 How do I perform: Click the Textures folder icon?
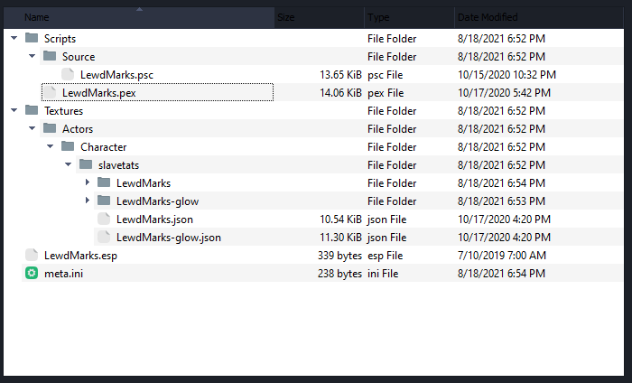pyautogui.click(x=32, y=110)
